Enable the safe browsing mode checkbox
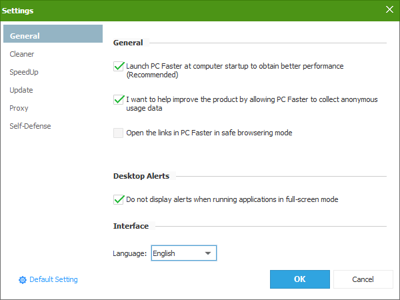 119,133
